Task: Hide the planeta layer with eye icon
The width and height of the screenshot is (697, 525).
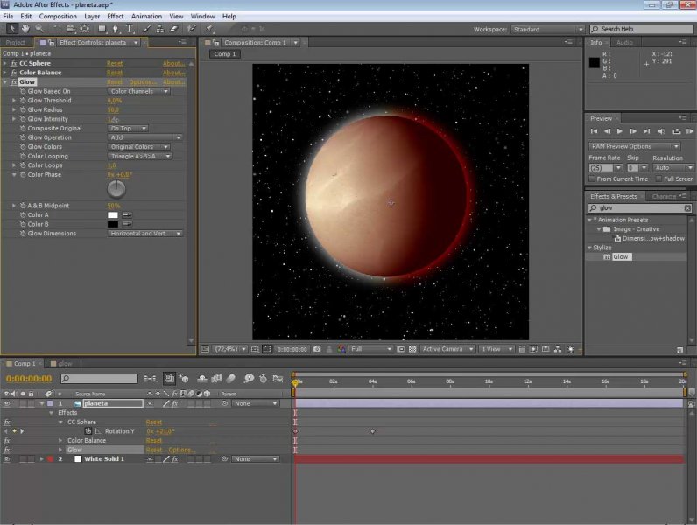Action: tap(7, 403)
